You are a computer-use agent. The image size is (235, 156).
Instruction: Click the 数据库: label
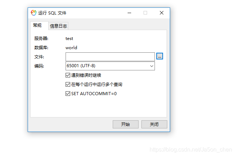coord(41,48)
